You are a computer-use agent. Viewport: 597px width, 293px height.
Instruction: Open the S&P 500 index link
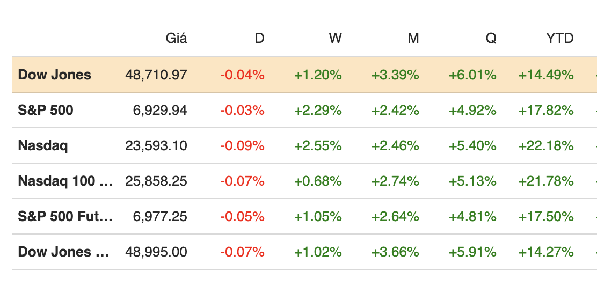point(46,110)
